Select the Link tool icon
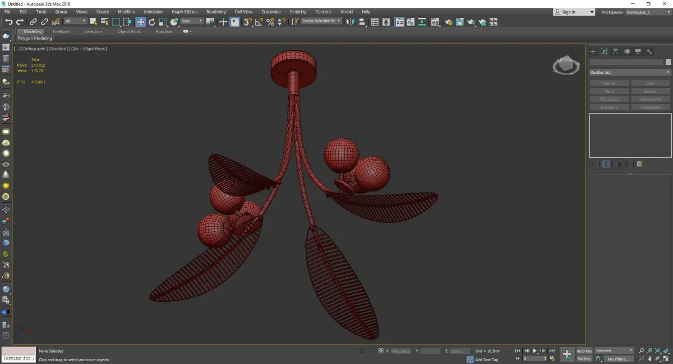Viewport: 673px width, 364px height. (x=34, y=22)
